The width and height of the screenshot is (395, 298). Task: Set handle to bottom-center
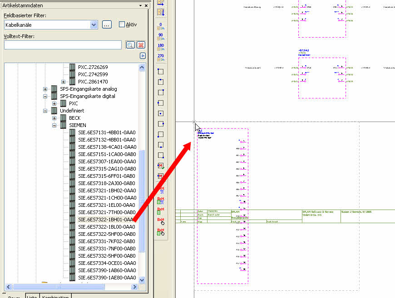[x=160, y=145]
